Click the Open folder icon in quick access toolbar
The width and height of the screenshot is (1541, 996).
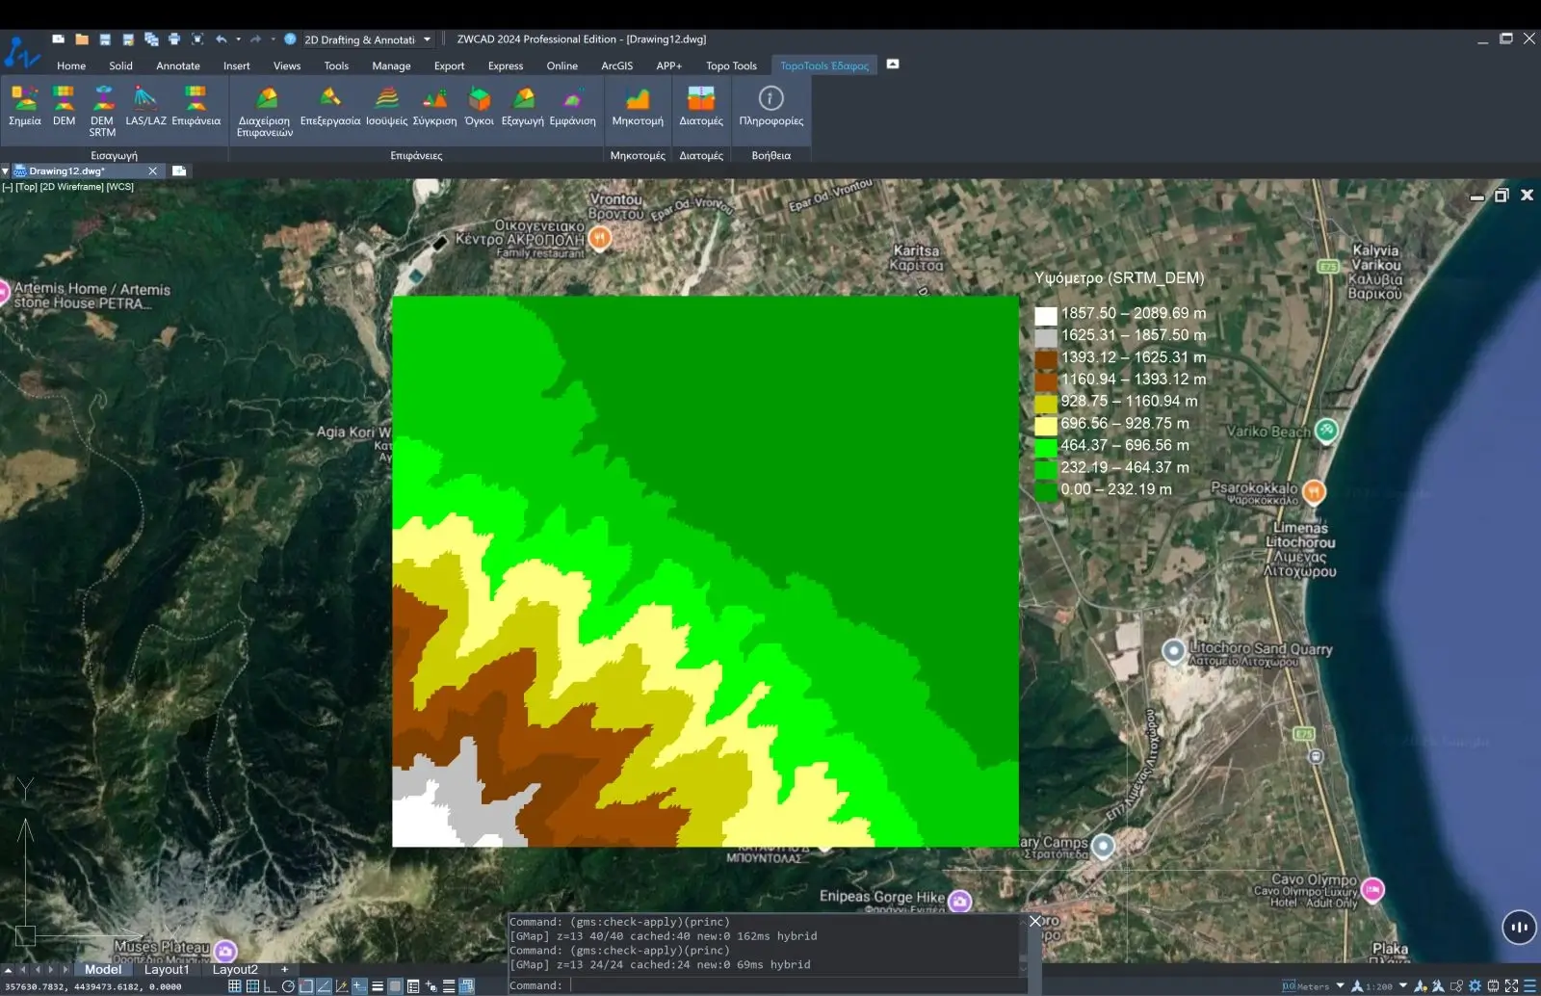coord(82,39)
